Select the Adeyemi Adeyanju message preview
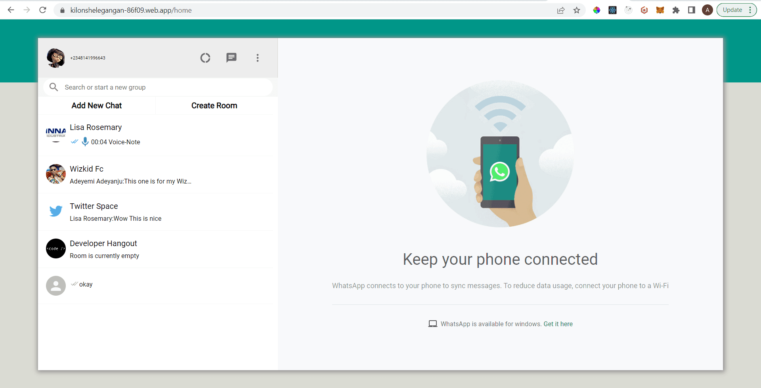Image resolution: width=761 pixels, height=388 pixels. click(130, 181)
